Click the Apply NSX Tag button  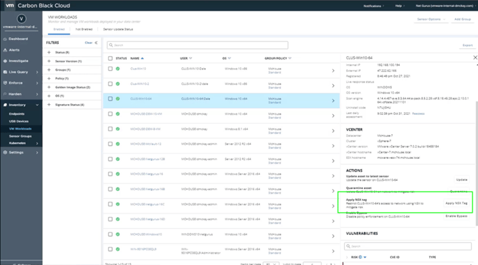[x=457, y=203]
